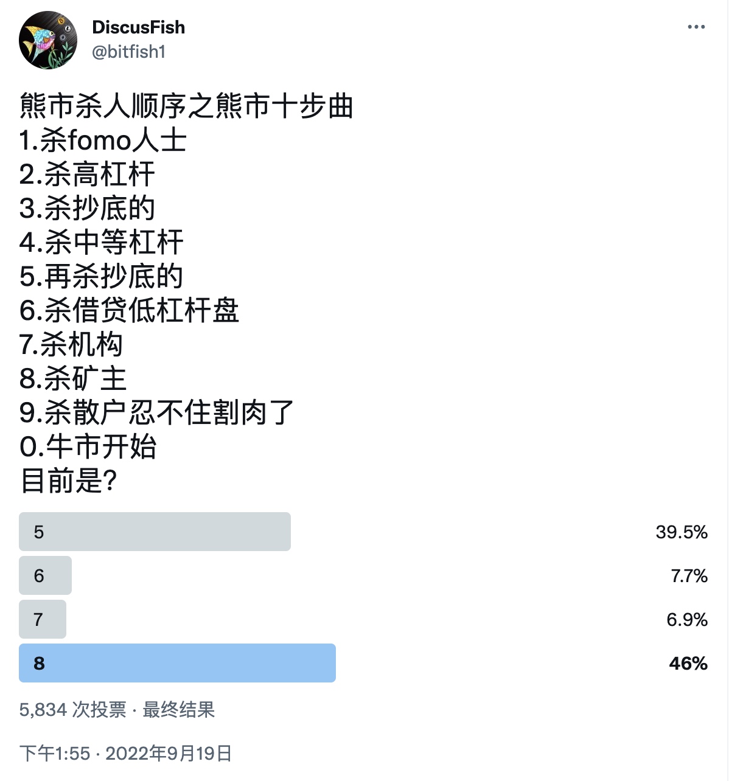
Task: Click the 5,834 votes count text
Action: 73,710
